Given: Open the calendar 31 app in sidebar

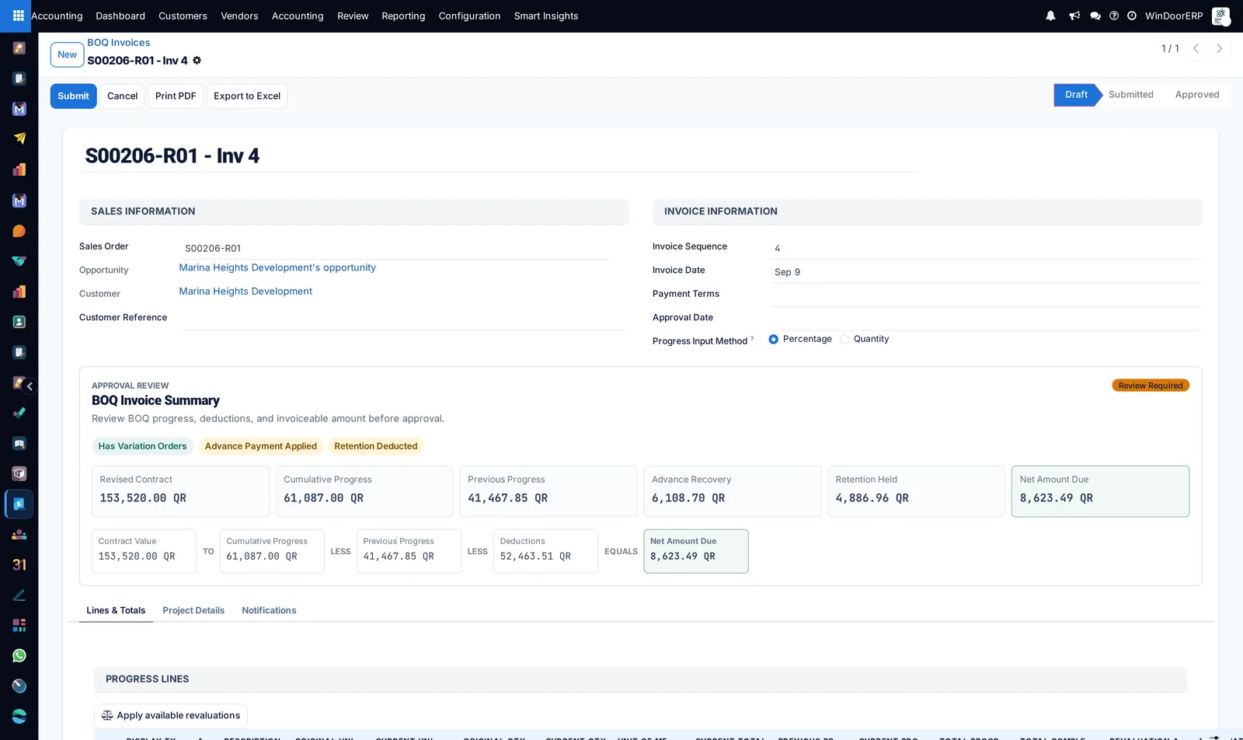Looking at the screenshot, I should [19, 564].
